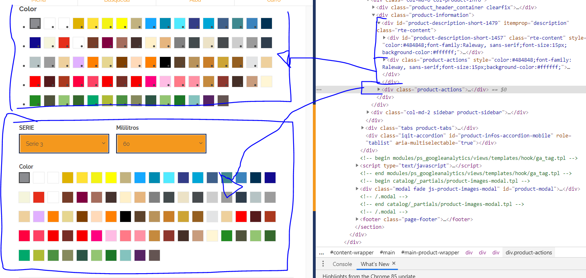The width and height of the screenshot is (586, 278).
Task: Select div.product-actions in the breadcrumb
Action: coord(529,252)
